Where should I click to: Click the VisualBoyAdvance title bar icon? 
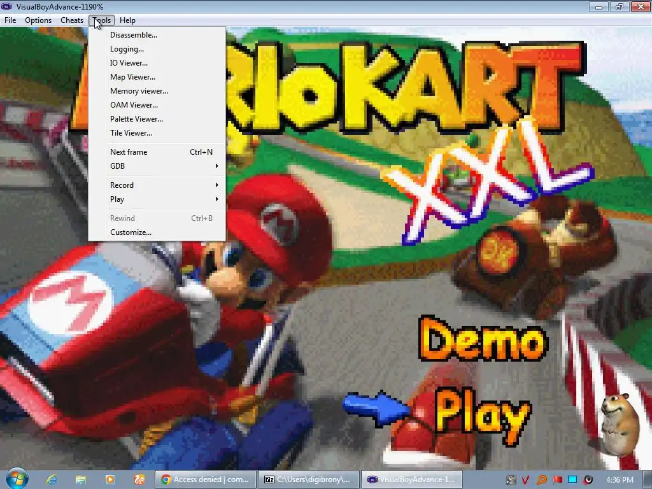[x=6, y=6]
